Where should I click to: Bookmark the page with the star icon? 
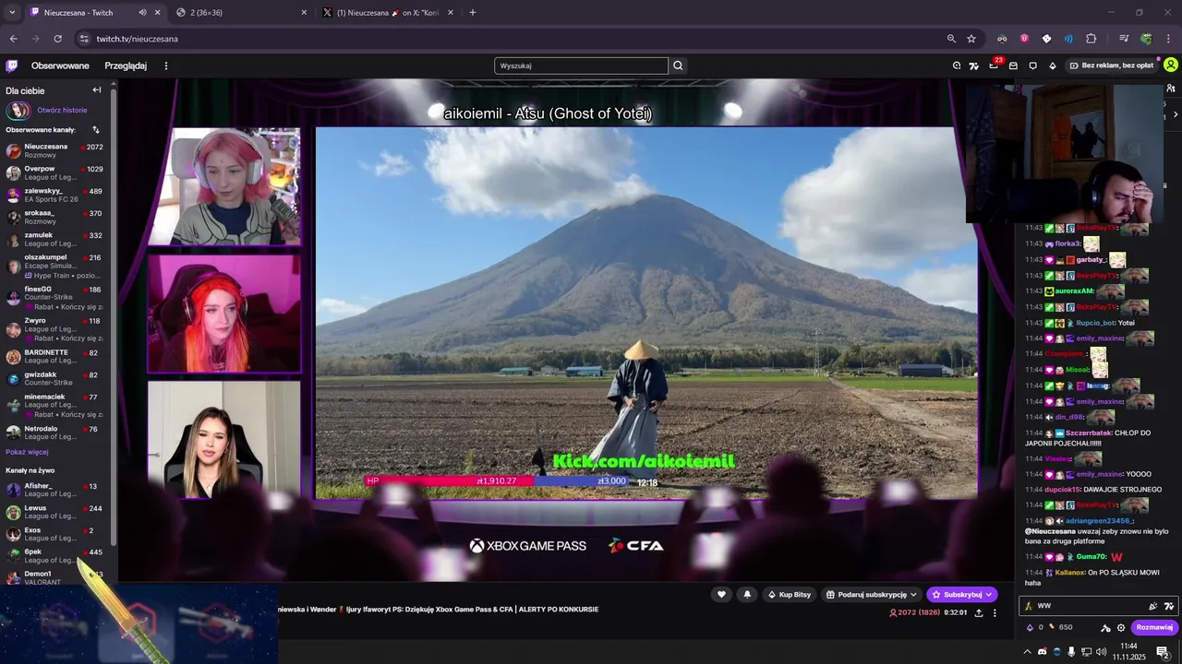[971, 39]
